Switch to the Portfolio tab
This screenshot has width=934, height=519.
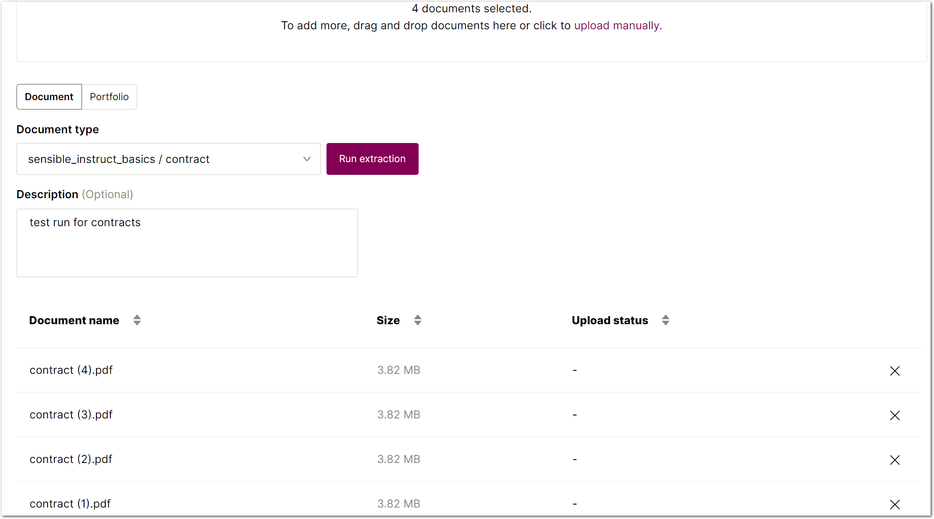point(109,97)
